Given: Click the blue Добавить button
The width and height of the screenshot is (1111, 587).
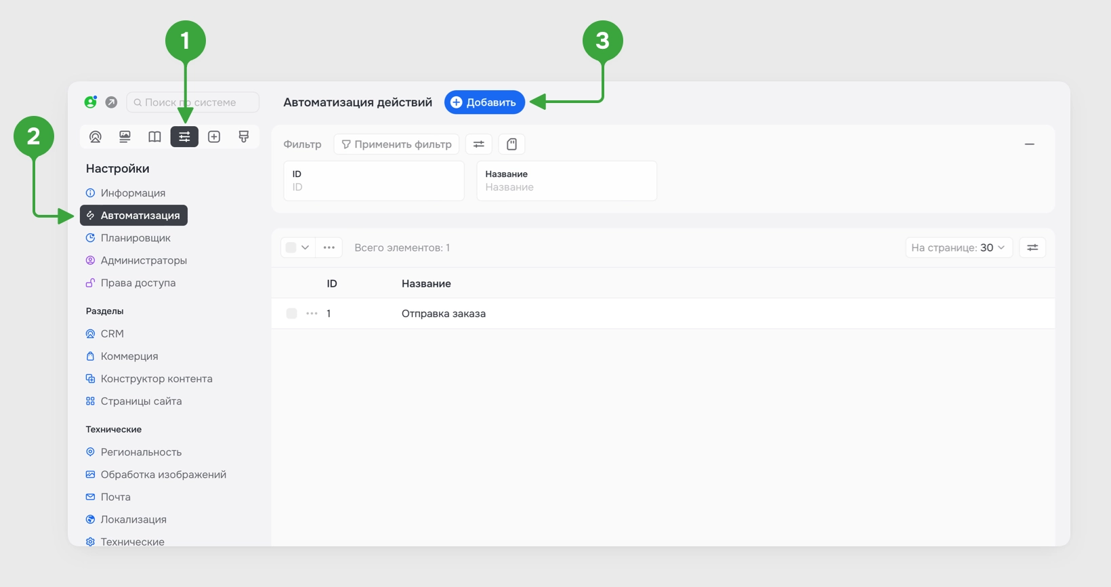Looking at the screenshot, I should 484,102.
